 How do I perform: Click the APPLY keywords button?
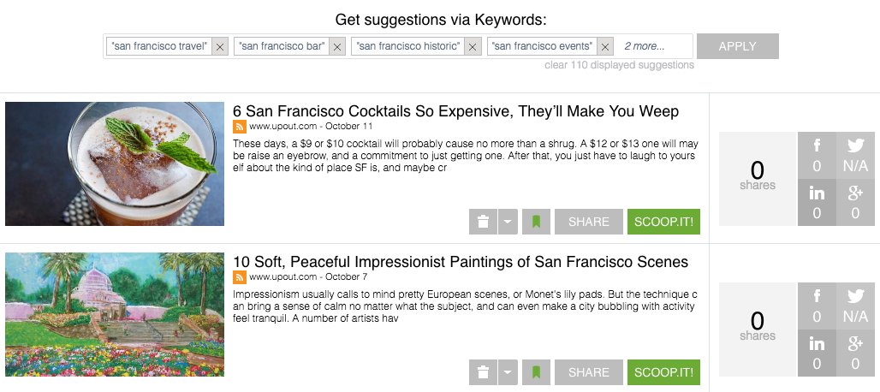[x=737, y=46]
